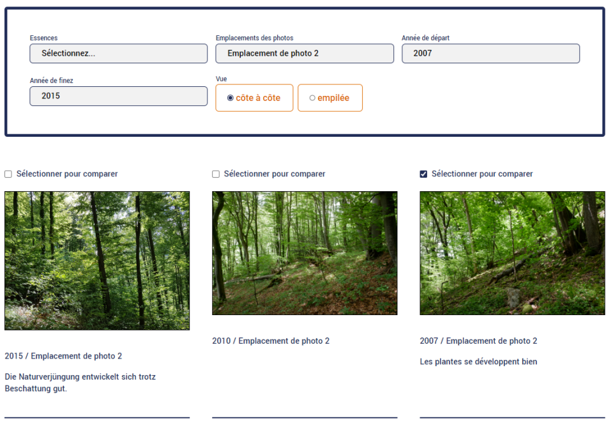Open the 2015 forest photo thumbnail
Screen dimensions: 613x425
pyautogui.click(x=97, y=261)
